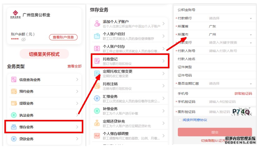The height and width of the screenshot is (147, 259).
Task: Click the 查看账户信息 button
Action: point(63,37)
